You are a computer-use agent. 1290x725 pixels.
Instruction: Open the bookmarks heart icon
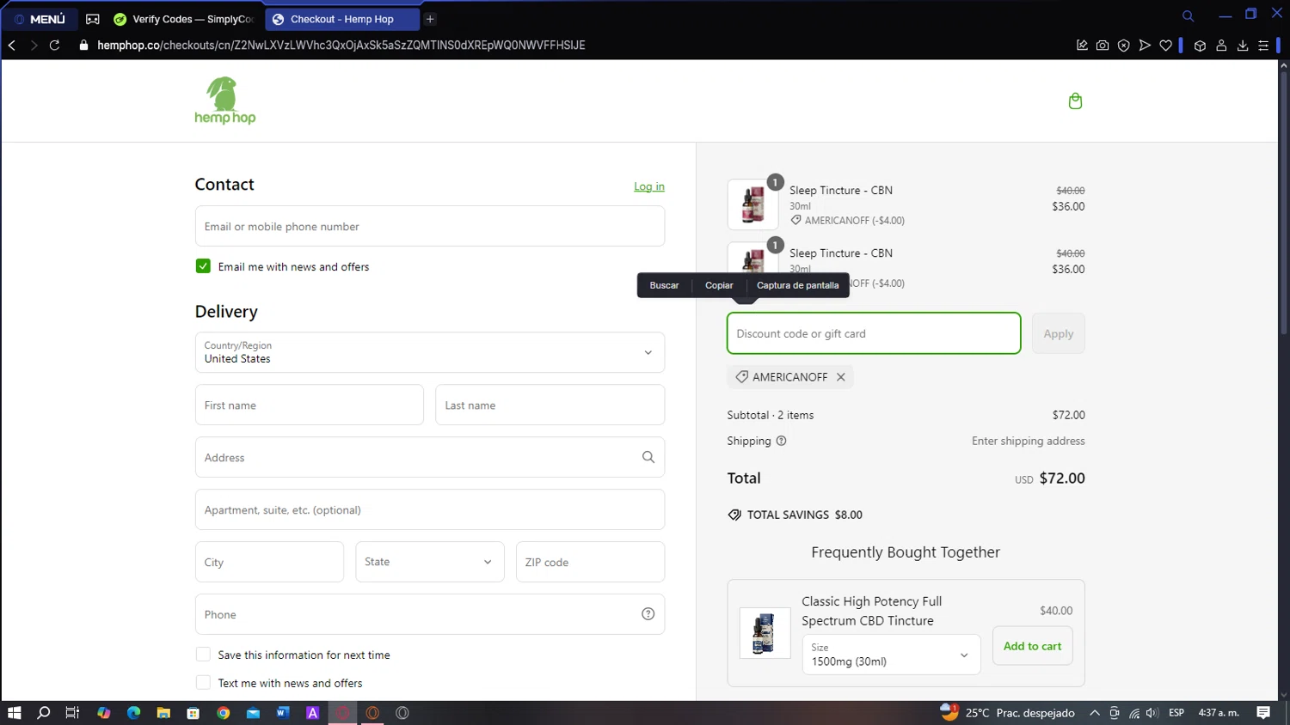(x=1165, y=46)
